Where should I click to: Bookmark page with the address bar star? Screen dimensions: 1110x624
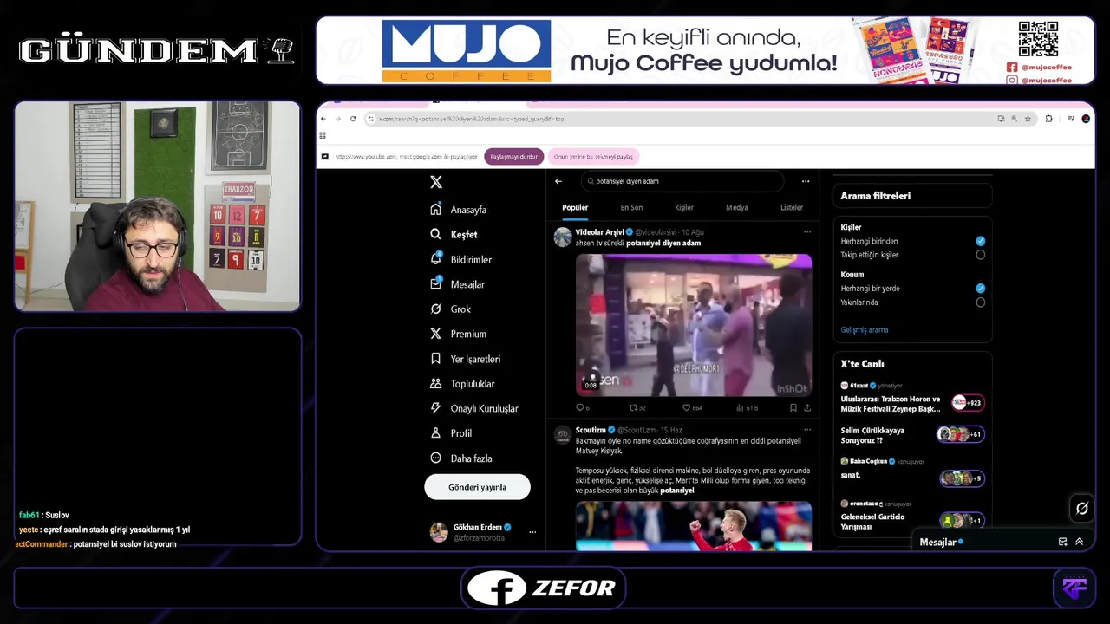pyautogui.click(x=1028, y=119)
